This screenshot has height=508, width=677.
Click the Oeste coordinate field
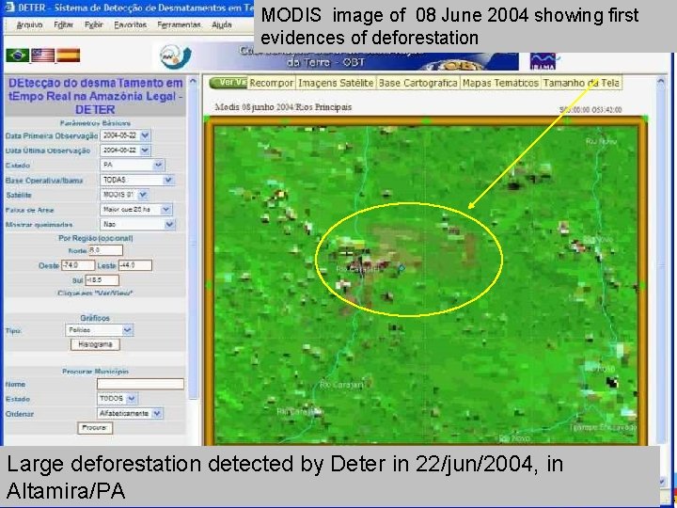point(78,265)
